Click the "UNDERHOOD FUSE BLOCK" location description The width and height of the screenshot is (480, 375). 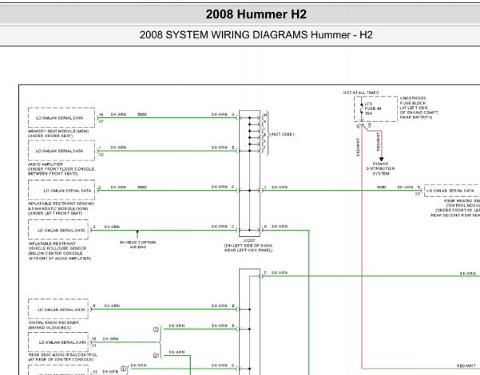pos(419,108)
